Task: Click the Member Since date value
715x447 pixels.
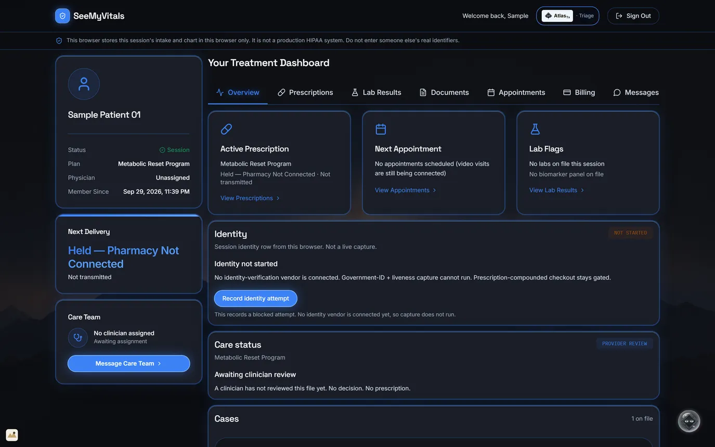Action: (157, 192)
